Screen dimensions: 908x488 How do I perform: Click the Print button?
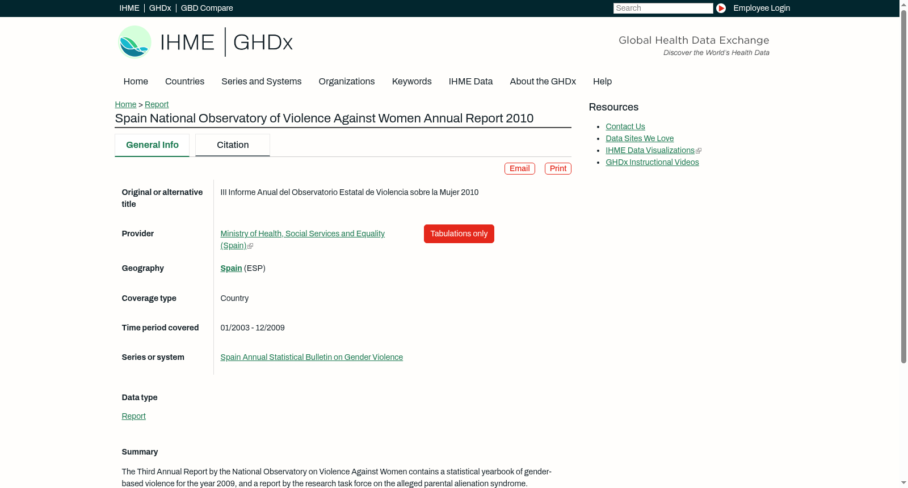(558, 168)
